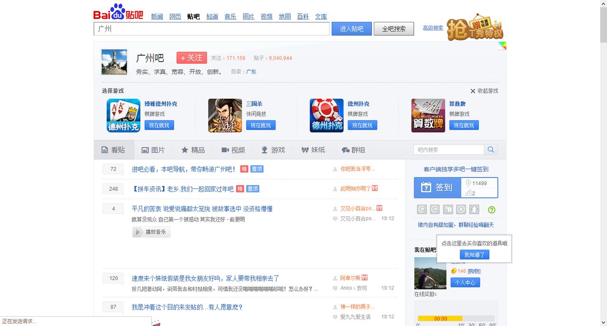Click the grey B-letter icon under sign-in
607x326 pixels.
tap(448, 209)
